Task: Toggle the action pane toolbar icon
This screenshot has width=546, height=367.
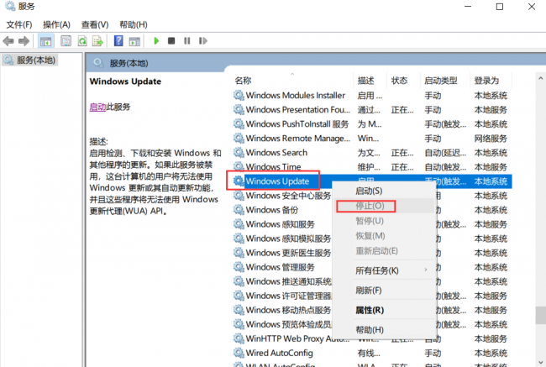Action: click(x=134, y=41)
